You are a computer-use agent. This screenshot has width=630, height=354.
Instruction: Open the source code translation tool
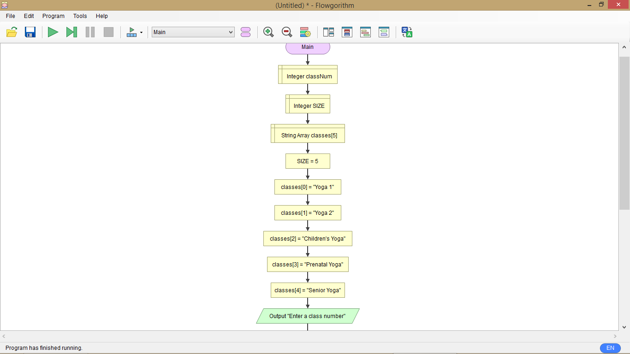tap(406, 32)
